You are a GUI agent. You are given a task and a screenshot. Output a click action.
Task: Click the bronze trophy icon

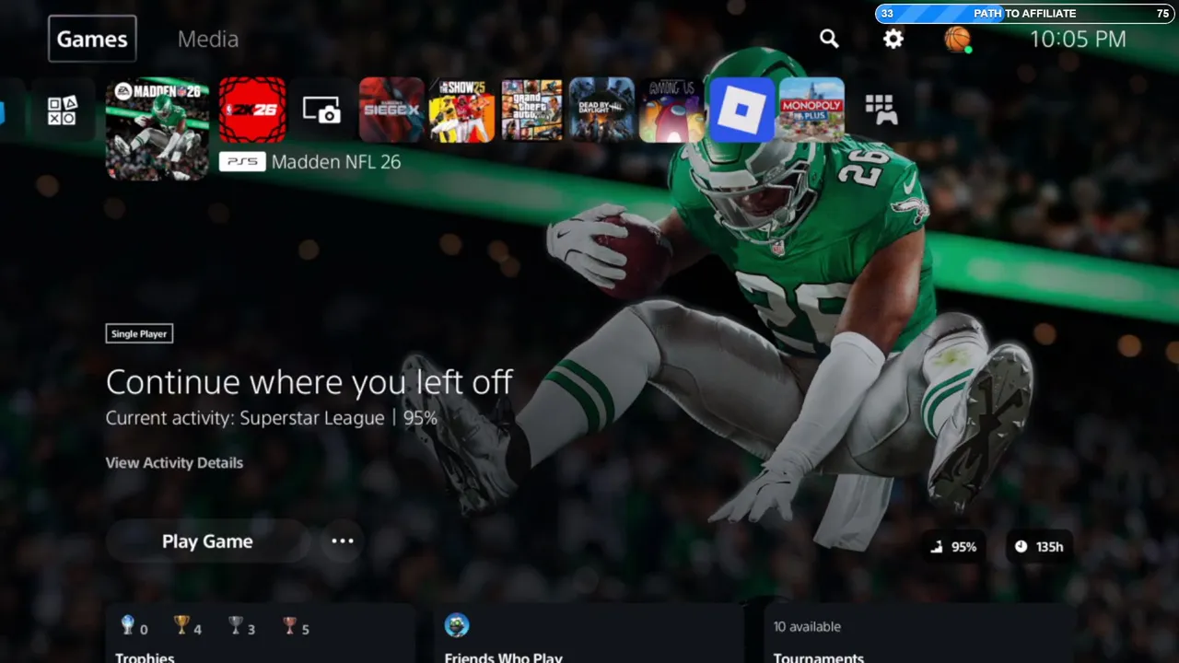click(x=290, y=626)
